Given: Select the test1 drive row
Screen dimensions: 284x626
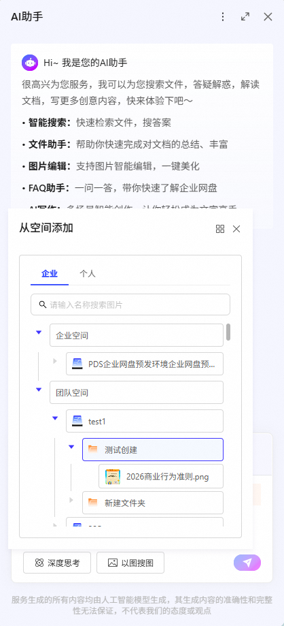Looking at the screenshot, I should click(145, 421).
